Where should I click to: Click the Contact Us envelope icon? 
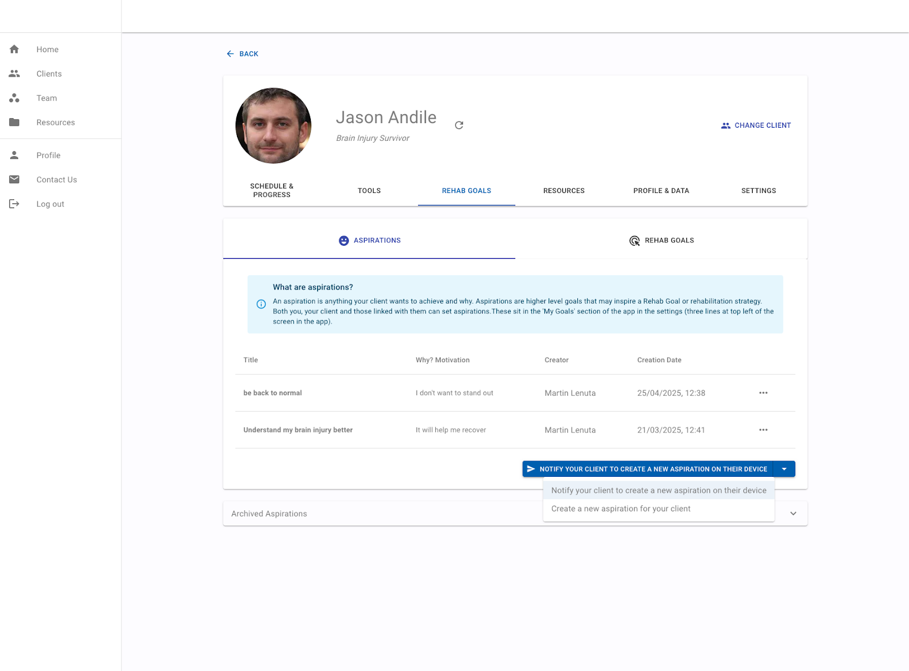(x=14, y=179)
